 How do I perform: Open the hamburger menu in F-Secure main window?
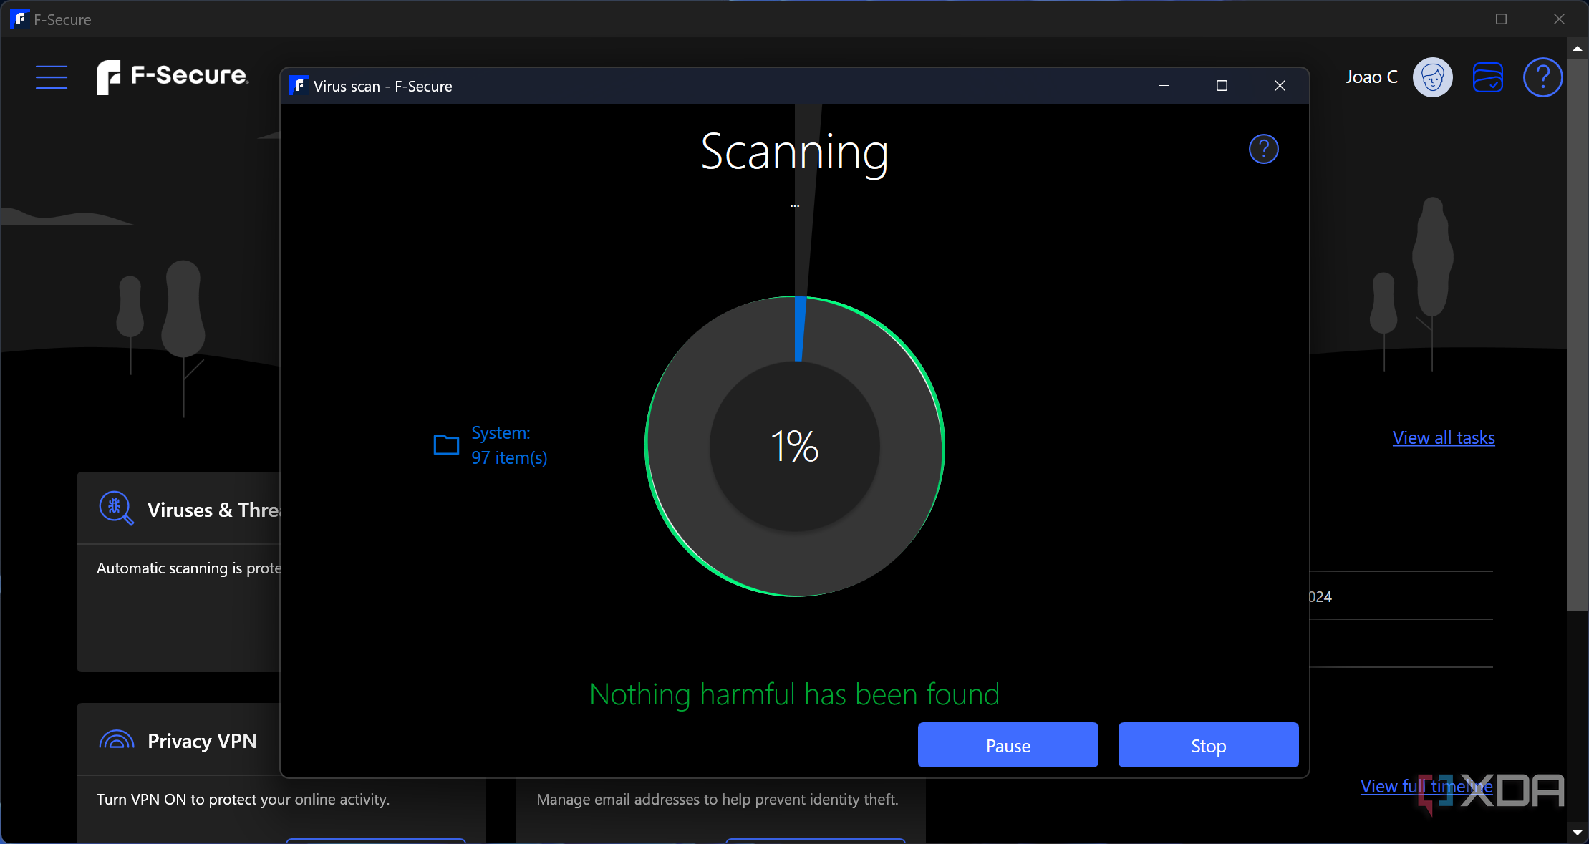tap(52, 77)
